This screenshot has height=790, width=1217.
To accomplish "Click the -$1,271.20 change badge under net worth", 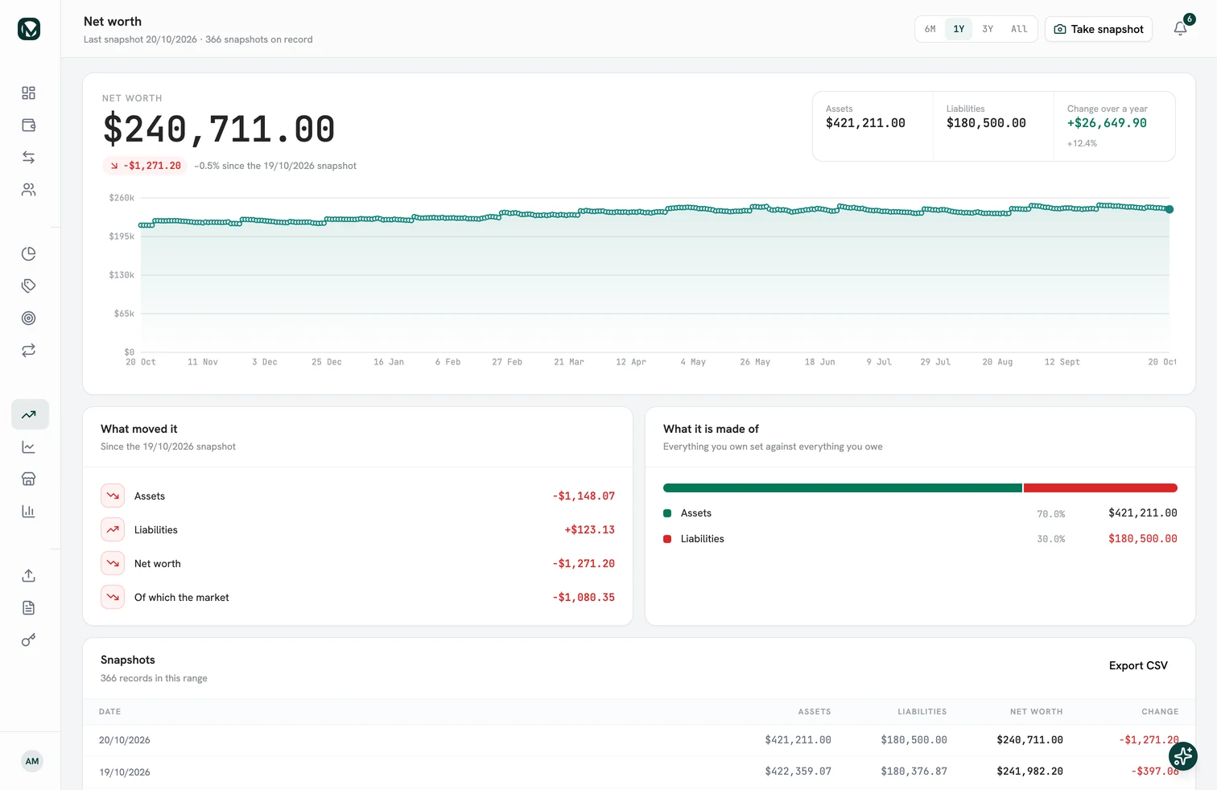I will pos(145,166).
